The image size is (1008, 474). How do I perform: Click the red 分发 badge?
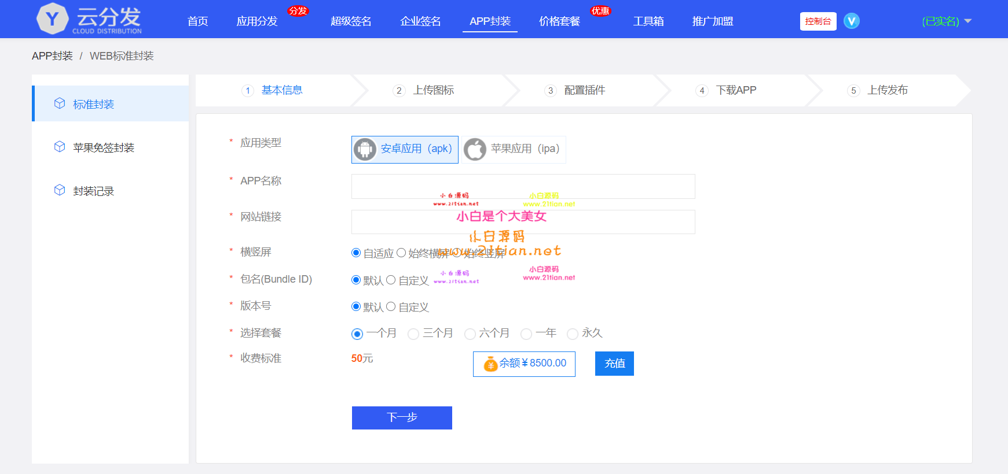click(x=298, y=11)
